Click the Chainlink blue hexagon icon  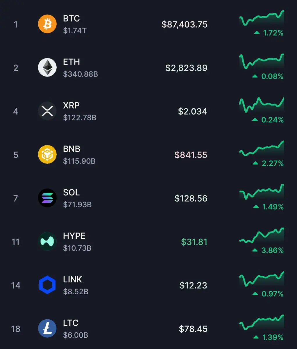(x=47, y=285)
